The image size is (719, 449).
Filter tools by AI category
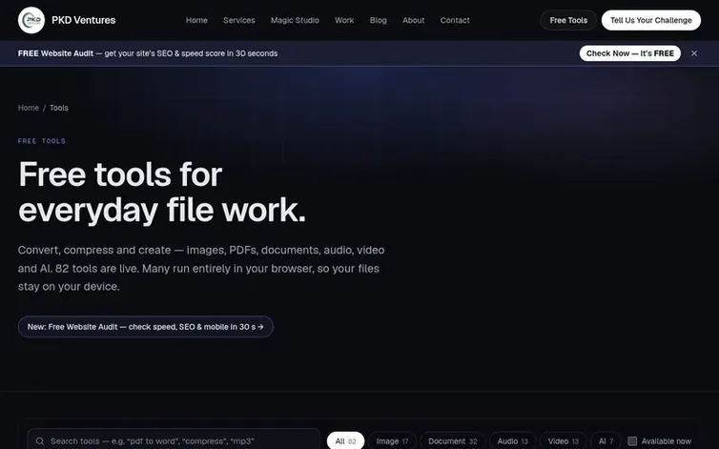coord(606,441)
